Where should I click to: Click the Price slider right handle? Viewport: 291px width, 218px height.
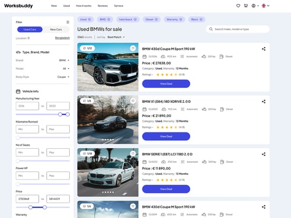point(45,208)
